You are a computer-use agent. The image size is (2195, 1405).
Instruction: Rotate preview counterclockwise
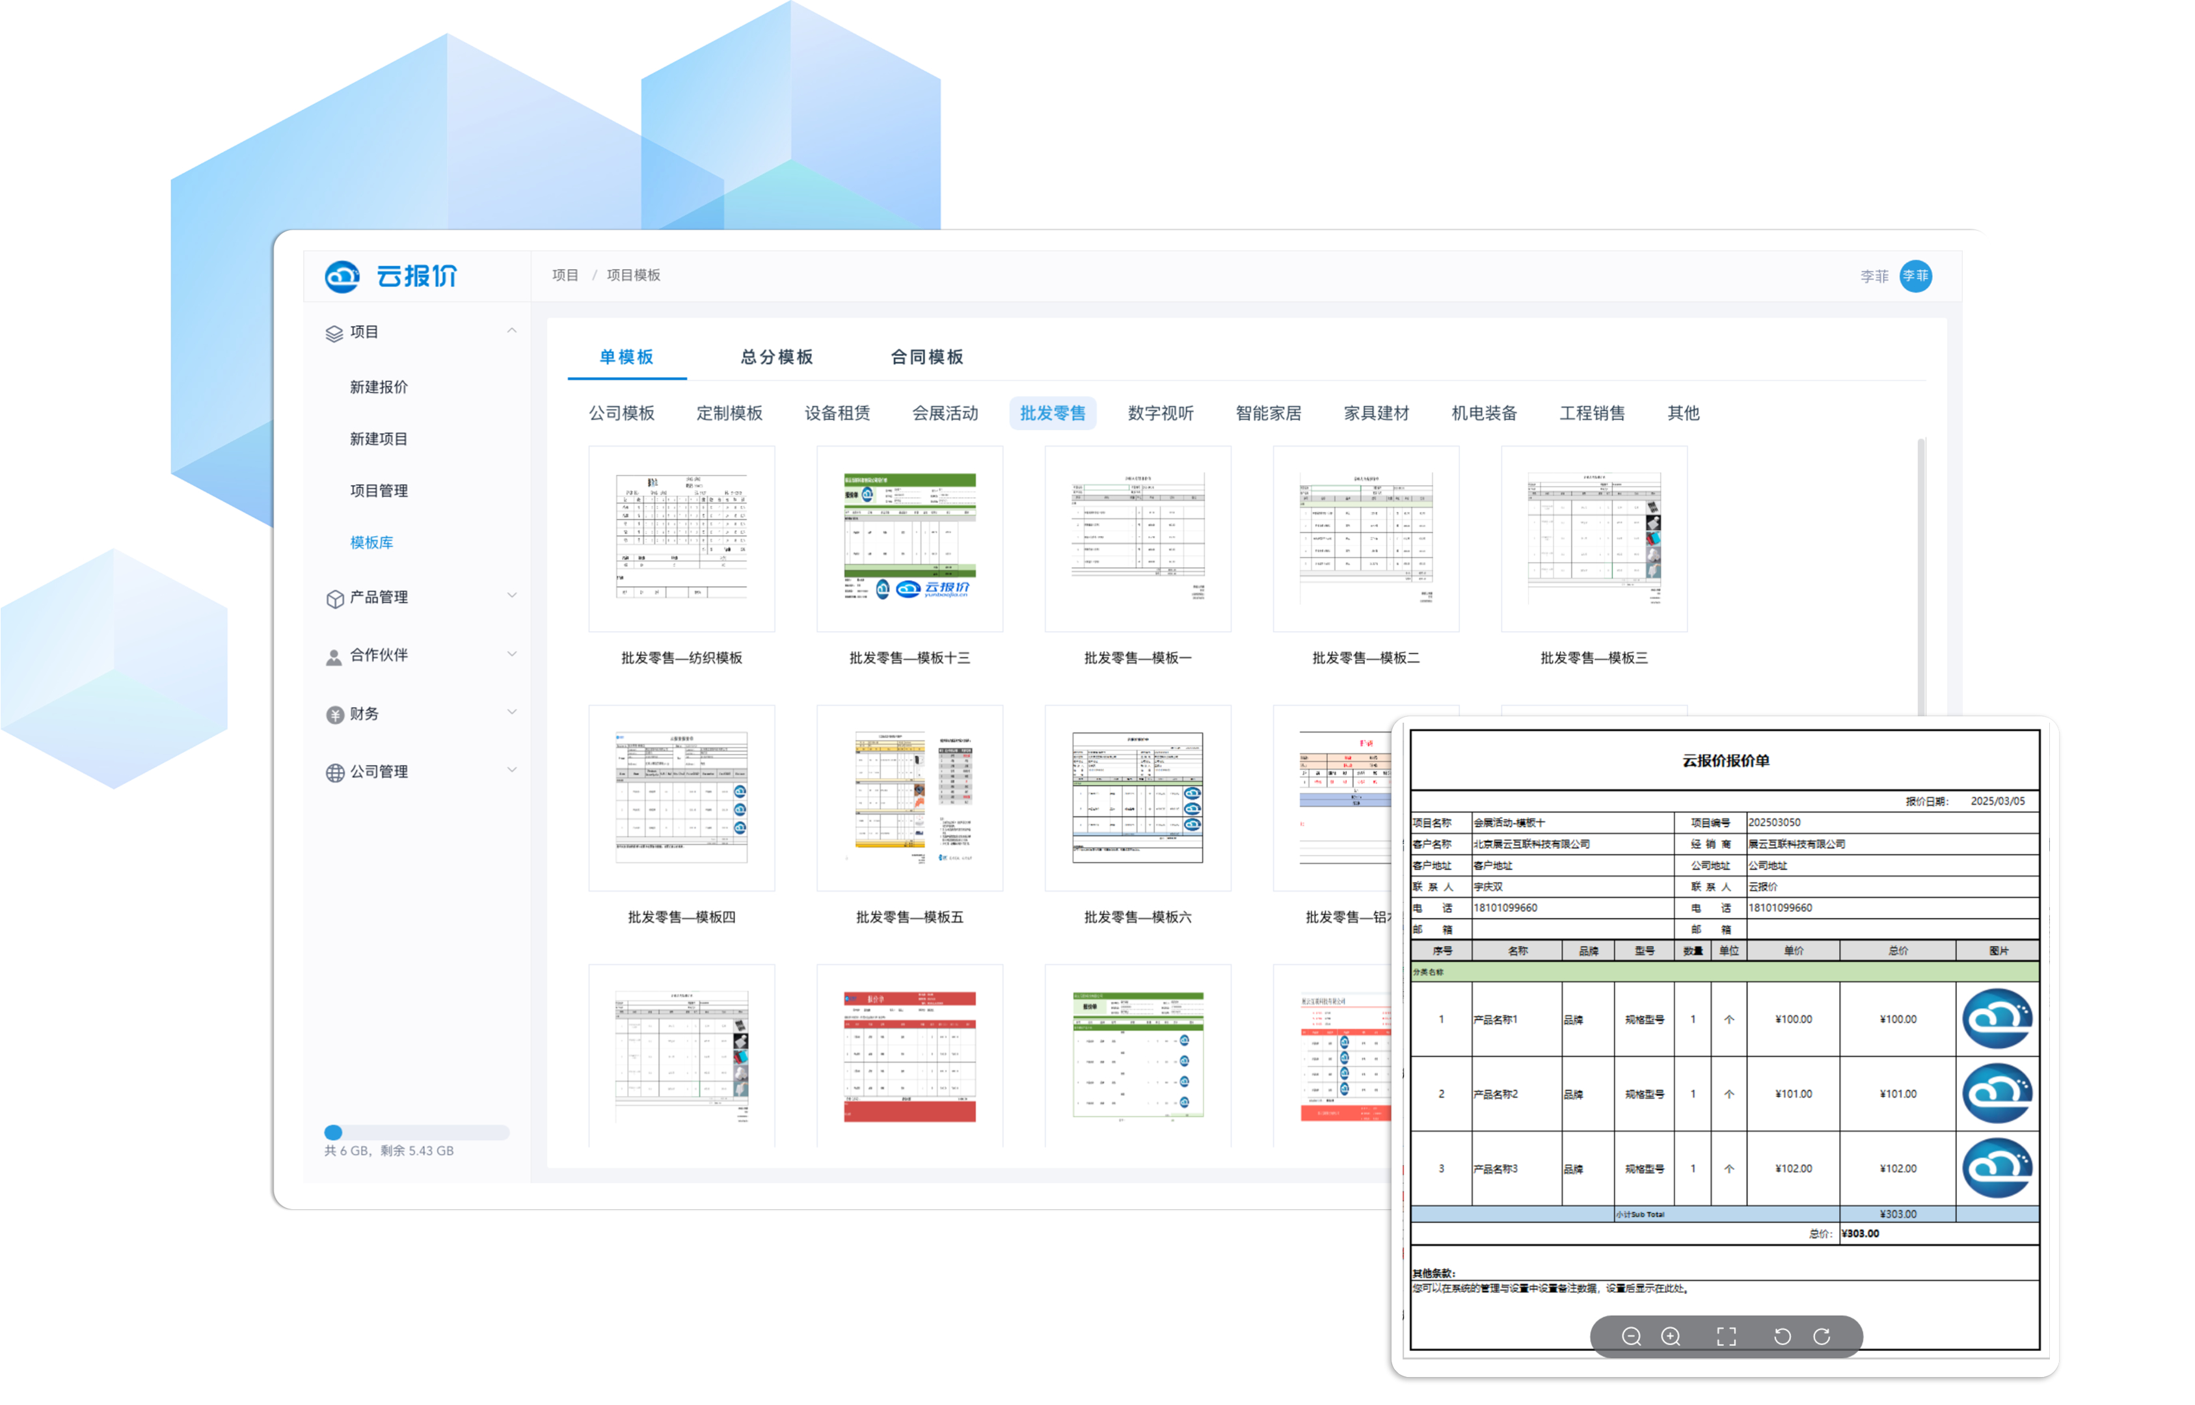tap(1781, 1335)
